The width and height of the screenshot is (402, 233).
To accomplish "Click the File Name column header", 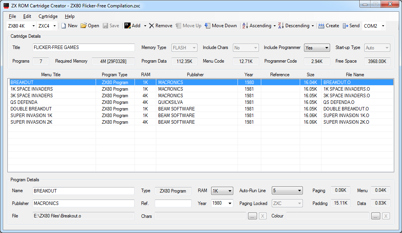I will click(x=355, y=75).
